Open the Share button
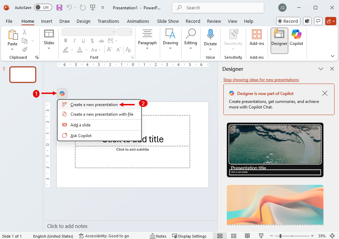Viewport: 339px width, 239px height. (x=331, y=21)
